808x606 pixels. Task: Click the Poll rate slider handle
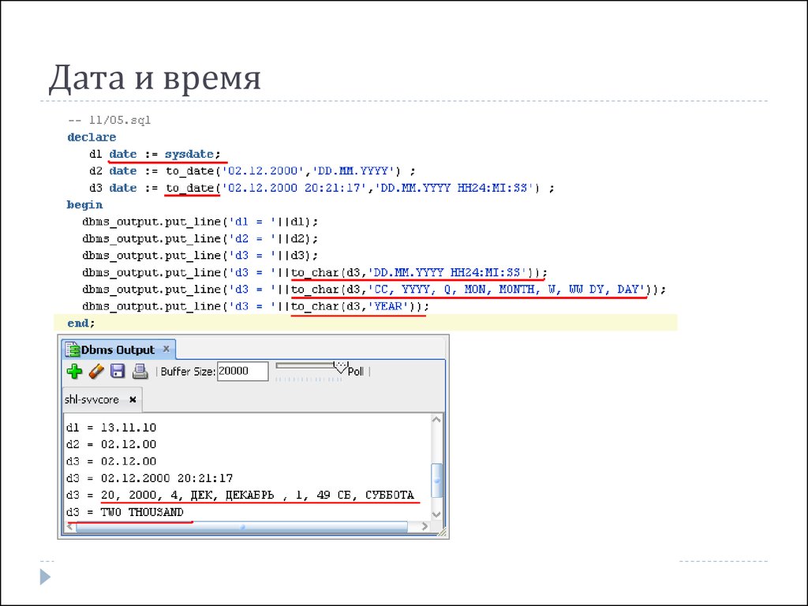point(341,367)
